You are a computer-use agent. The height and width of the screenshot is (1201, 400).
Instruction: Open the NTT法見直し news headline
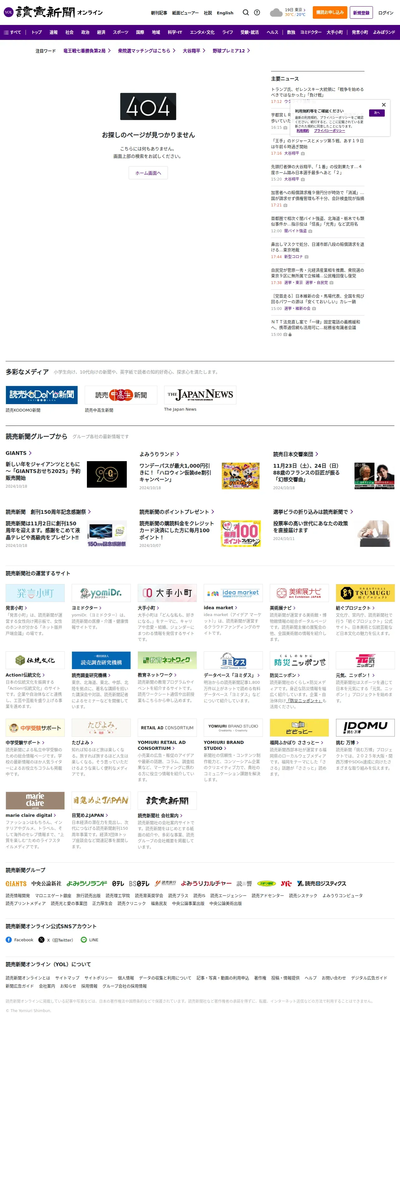click(x=315, y=325)
